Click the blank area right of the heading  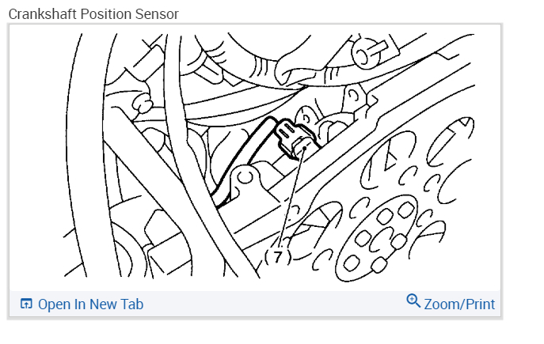click(x=356, y=13)
